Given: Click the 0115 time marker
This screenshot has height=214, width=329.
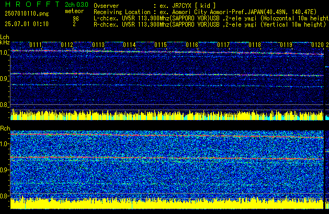Looking at the screenshot, I should [x=161, y=45].
